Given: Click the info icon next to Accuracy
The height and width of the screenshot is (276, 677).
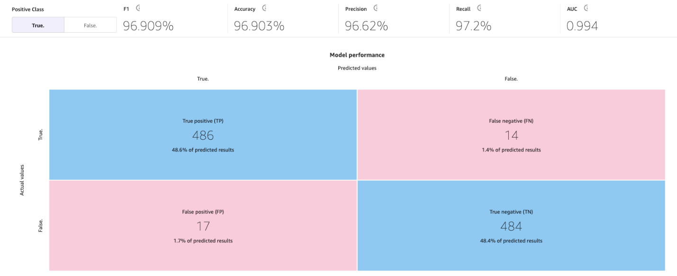Looking at the screenshot, I should 264,8.
